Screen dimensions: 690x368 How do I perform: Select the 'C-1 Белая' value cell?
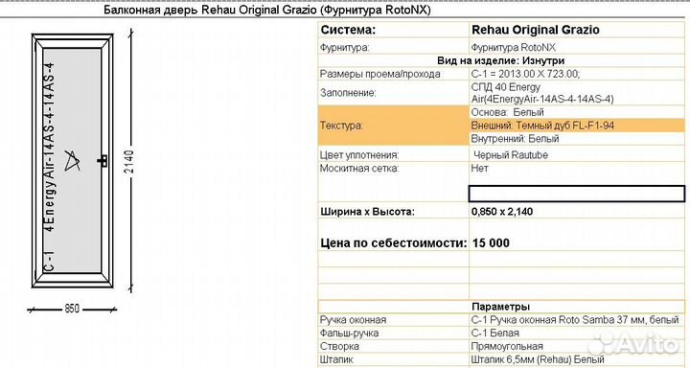click(x=577, y=333)
